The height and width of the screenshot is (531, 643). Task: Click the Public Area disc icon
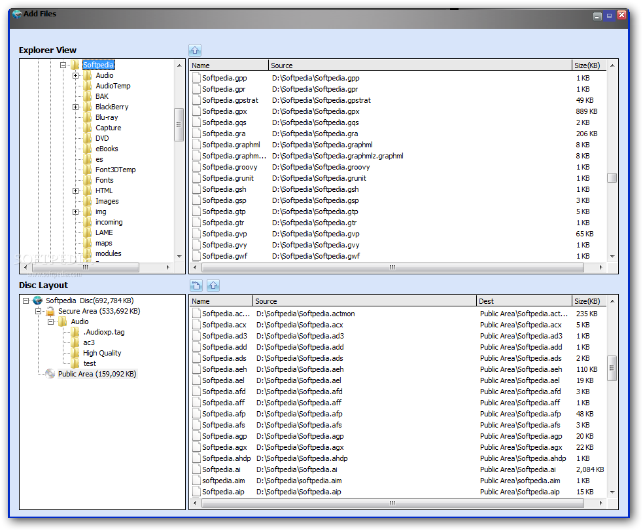tap(50, 374)
